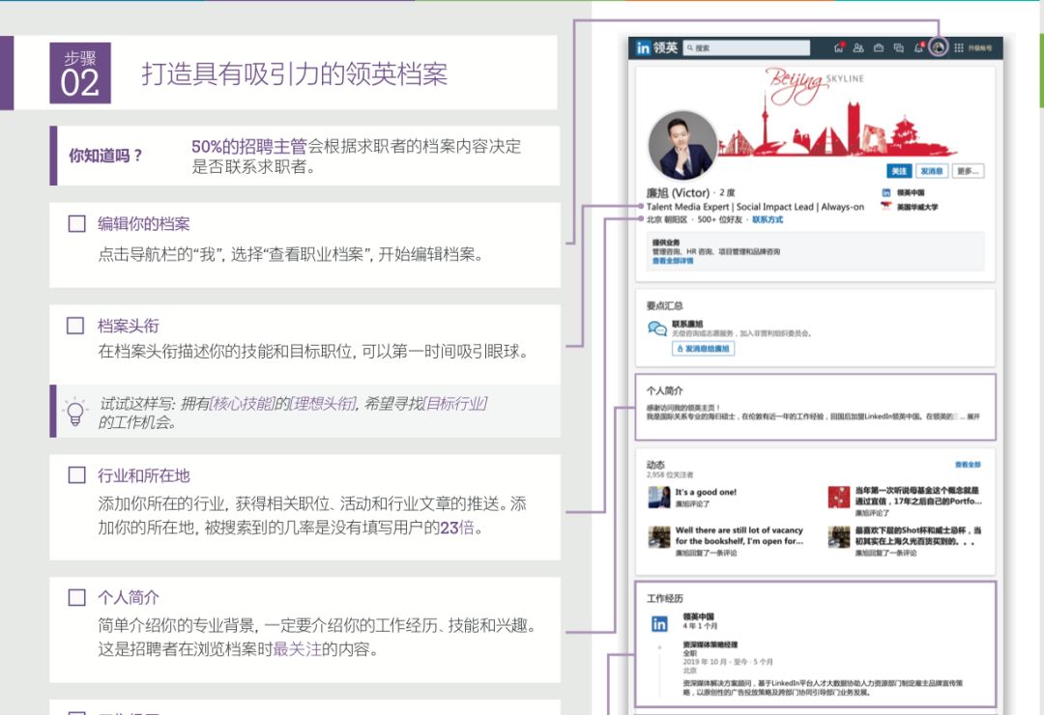Open the apps grid icon in navbar
The height and width of the screenshot is (715, 1044).
[x=959, y=48]
